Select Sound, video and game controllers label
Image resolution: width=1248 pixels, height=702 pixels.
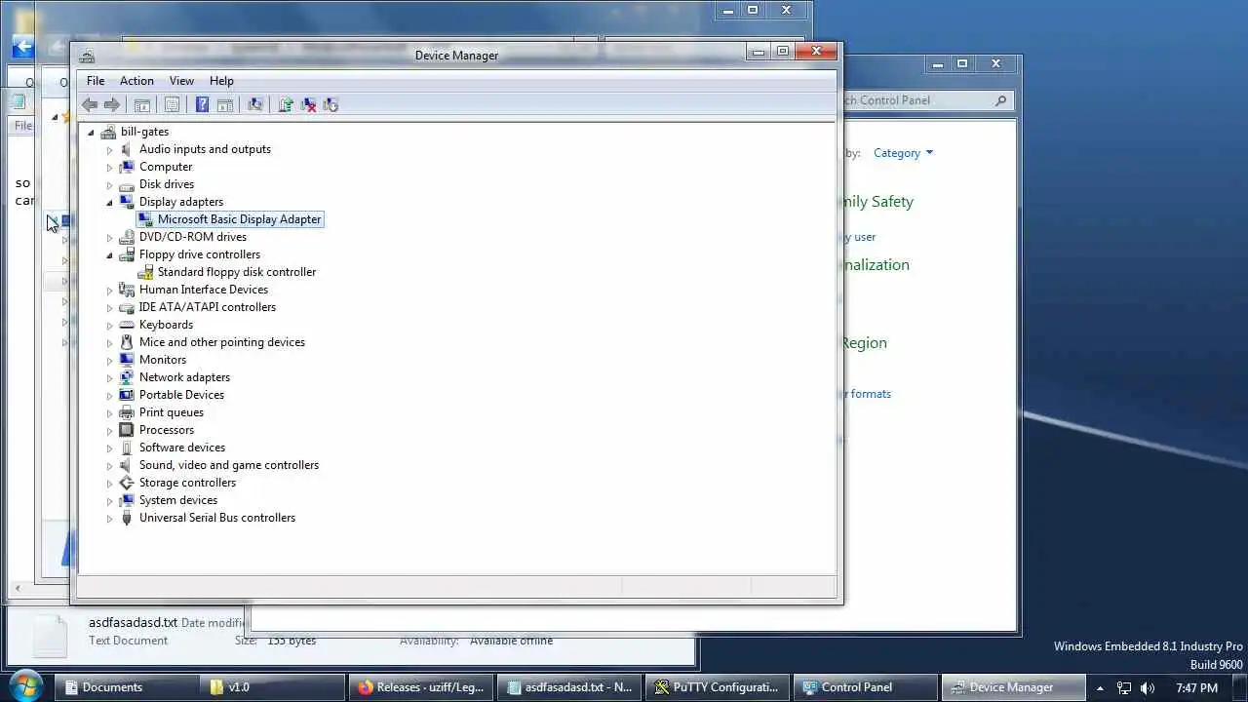click(229, 465)
